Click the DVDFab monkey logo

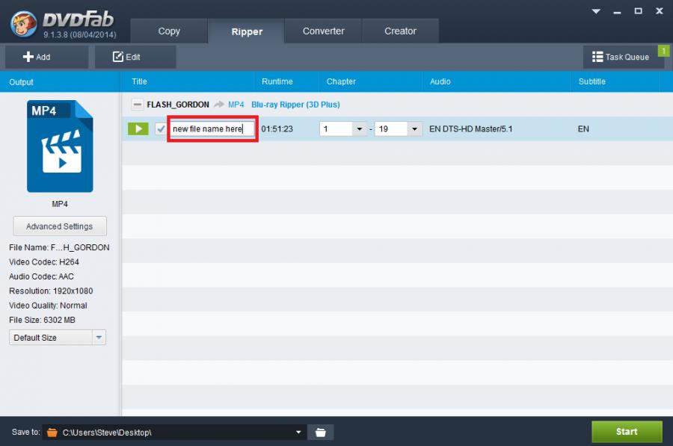(24, 24)
